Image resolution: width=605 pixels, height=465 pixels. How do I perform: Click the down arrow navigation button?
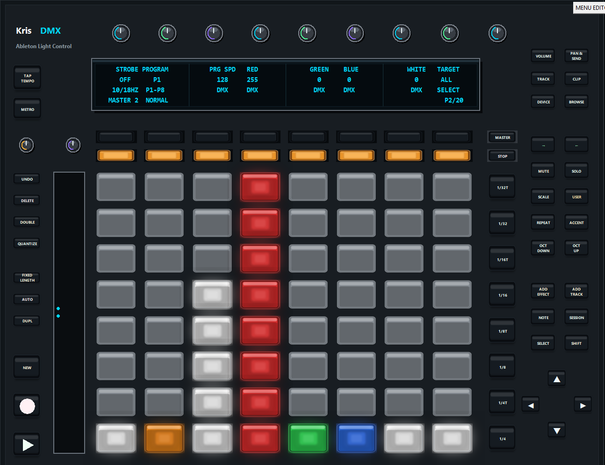tap(556, 430)
